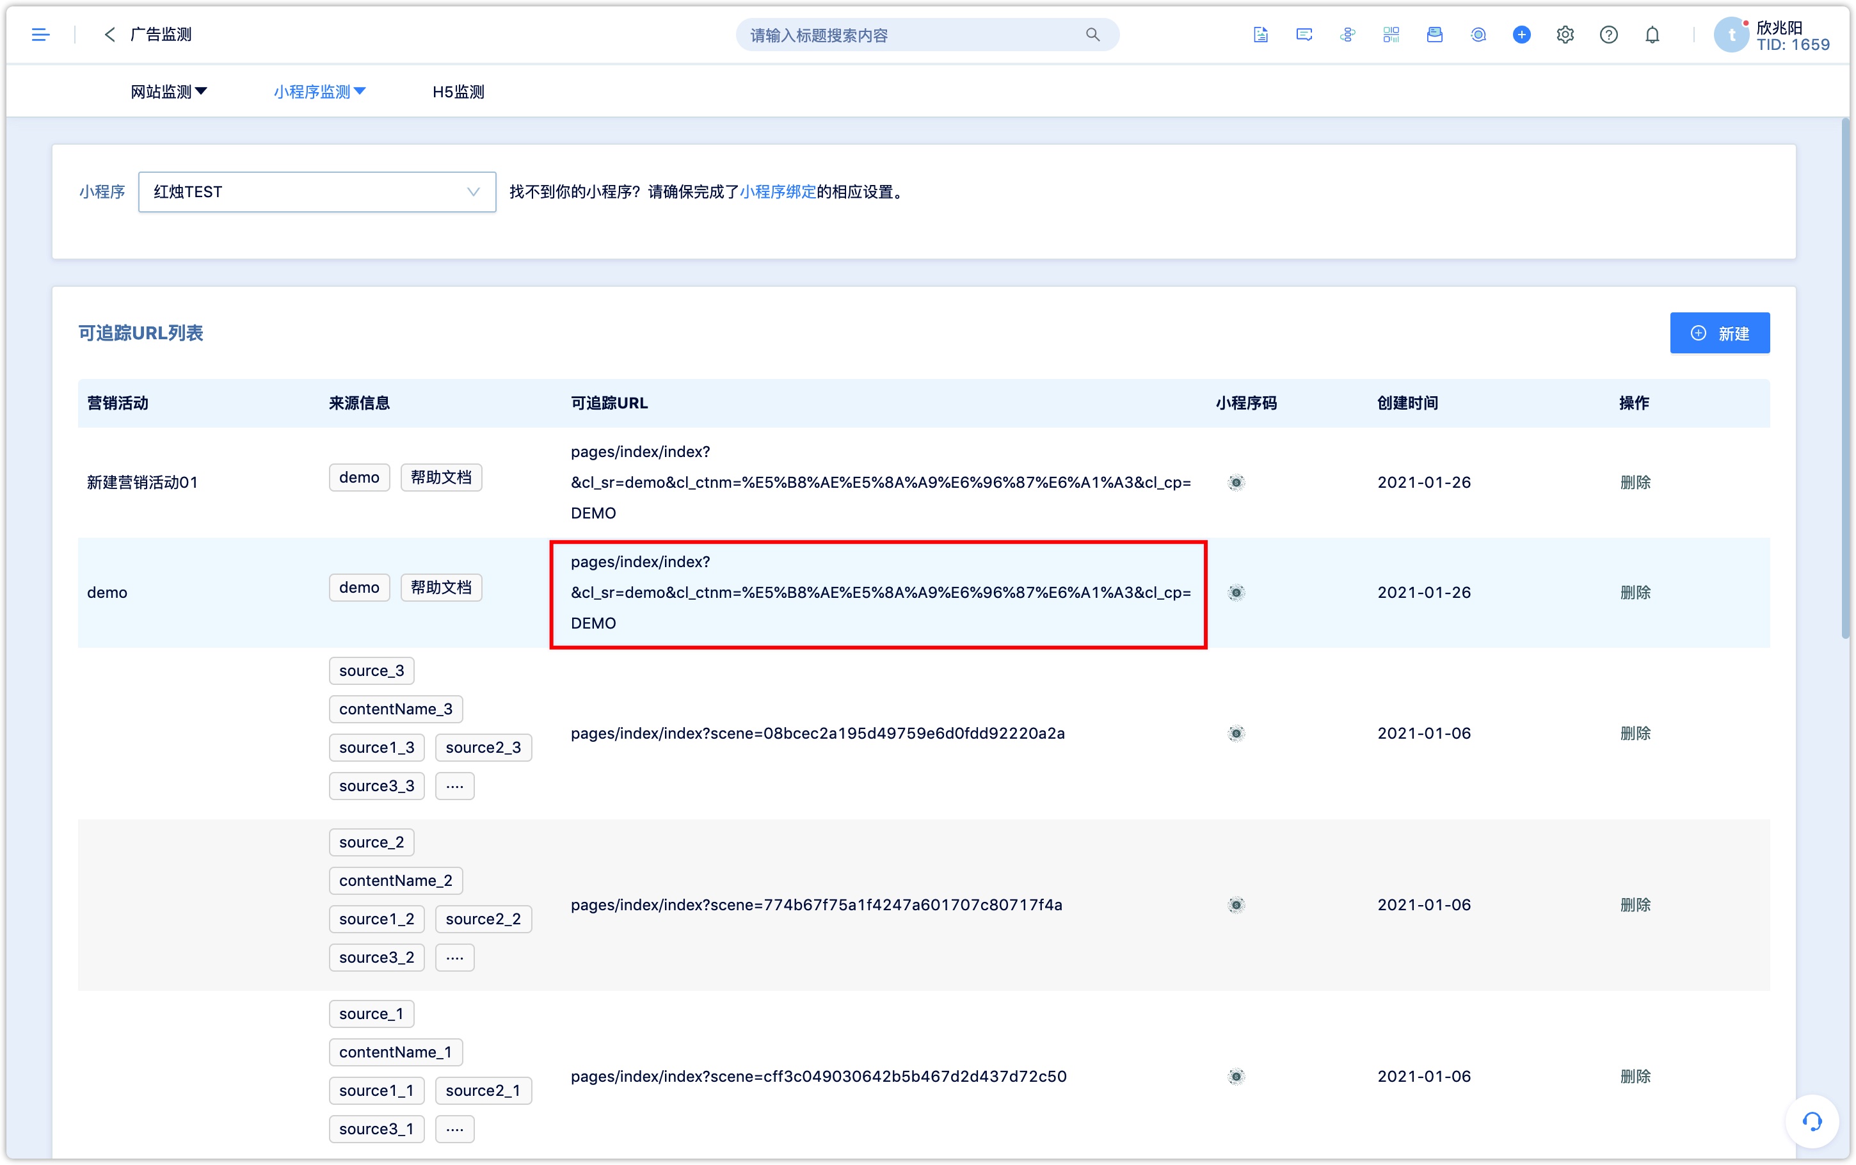This screenshot has width=1856, height=1165.
Task: Click the 可追踪URL column header
Action: [609, 403]
